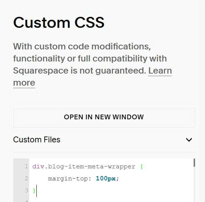This screenshot has width=205, height=202.
Task: Place cursor on div.blog-item-meta-wrapper selector
Action: pyautogui.click(x=84, y=167)
